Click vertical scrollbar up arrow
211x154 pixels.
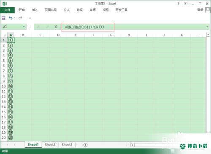208,35
